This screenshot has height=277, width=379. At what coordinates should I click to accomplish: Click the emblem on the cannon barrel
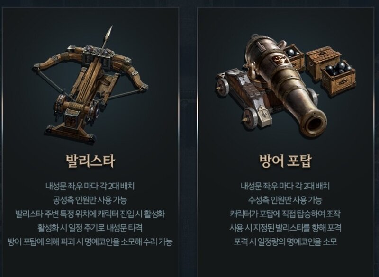[277, 60]
